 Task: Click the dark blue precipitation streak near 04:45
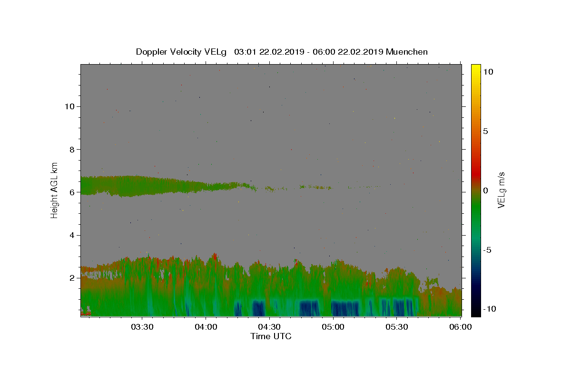(x=309, y=308)
